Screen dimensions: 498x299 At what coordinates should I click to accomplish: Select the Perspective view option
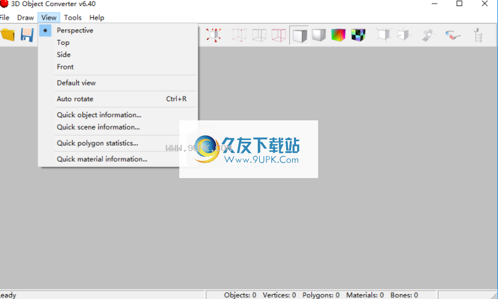pos(118,31)
